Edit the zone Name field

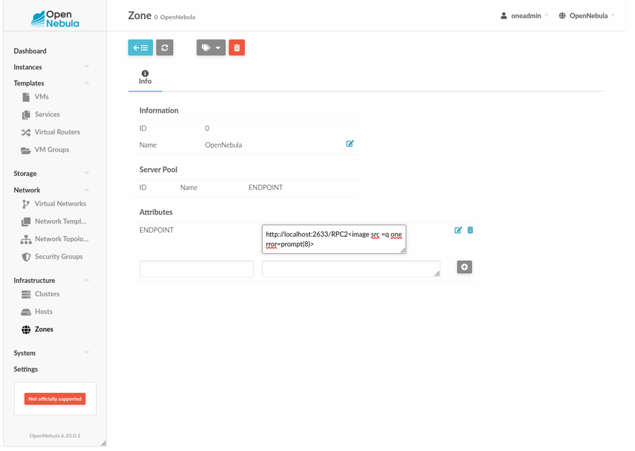point(350,144)
